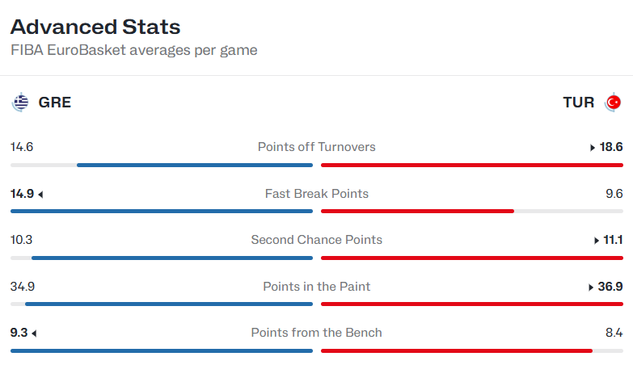Click Greece's blue Points off Turnovers bar
Screen dimensions: 633x365
(195, 165)
